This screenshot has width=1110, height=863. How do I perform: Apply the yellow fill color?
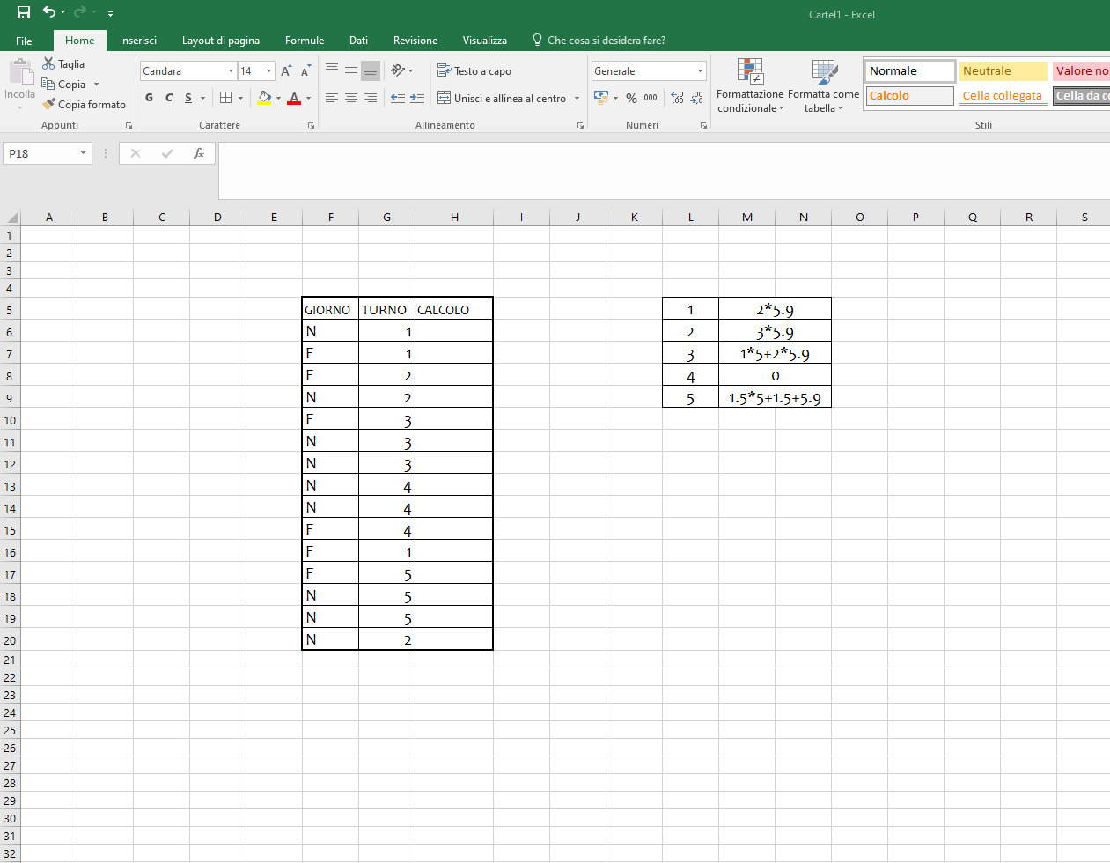264,98
